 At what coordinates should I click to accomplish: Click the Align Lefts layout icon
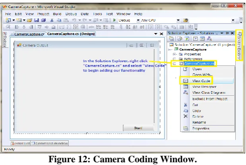pyautogui.click(x=17, y=27)
